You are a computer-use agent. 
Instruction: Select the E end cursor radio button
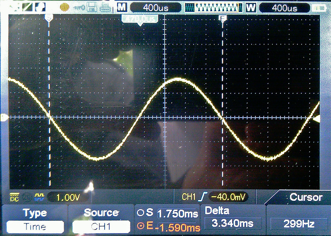[x=140, y=227]
